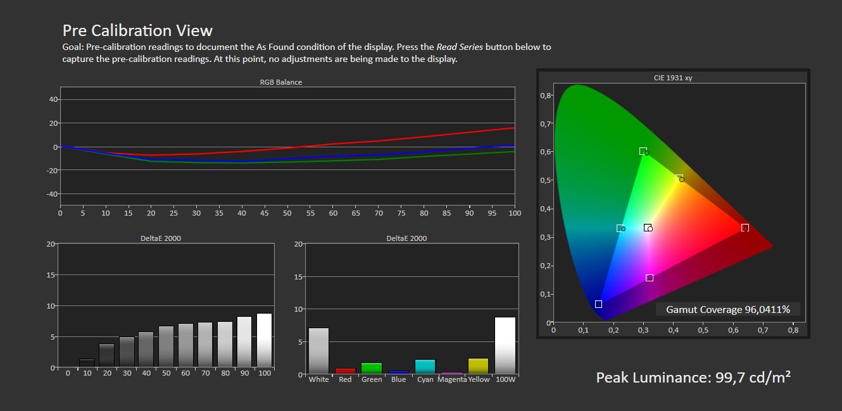Click the Red bar in color DeltaE chart
Screen dimensions: 842x411
tap(345, 371)
